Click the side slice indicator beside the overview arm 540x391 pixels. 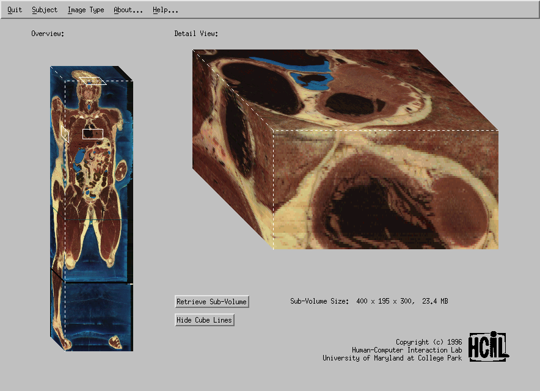(x=65, y=134)
